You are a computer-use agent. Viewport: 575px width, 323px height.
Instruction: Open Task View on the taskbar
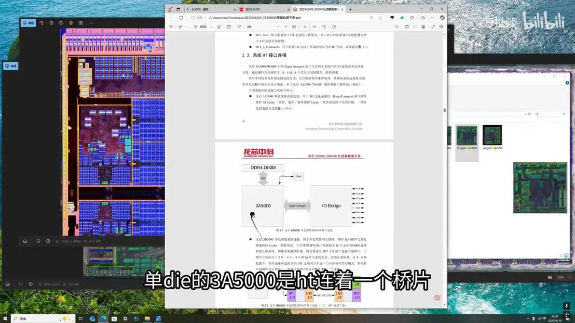[x=81, y=319]
